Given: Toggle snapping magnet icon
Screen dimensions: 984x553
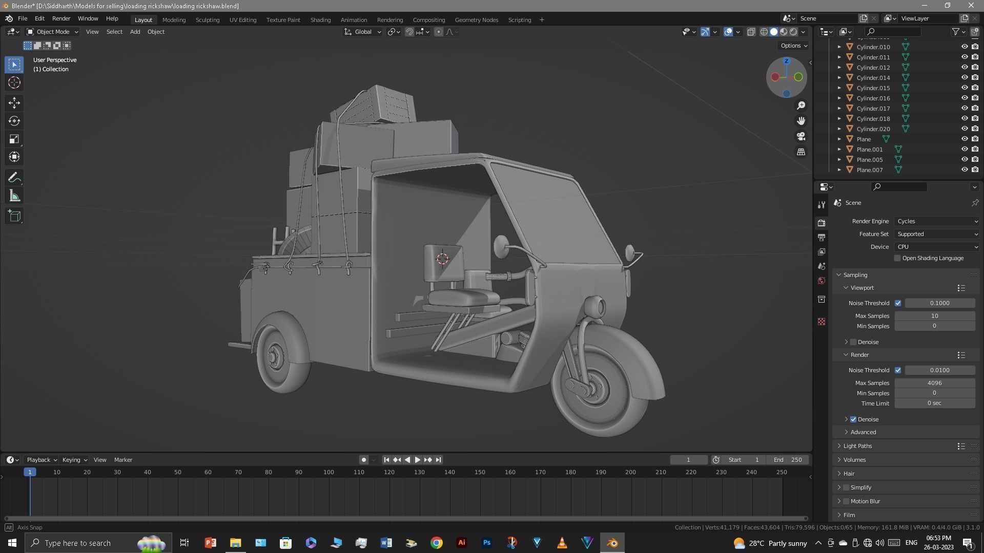Looking at the screenshot, I should point(409,32).
